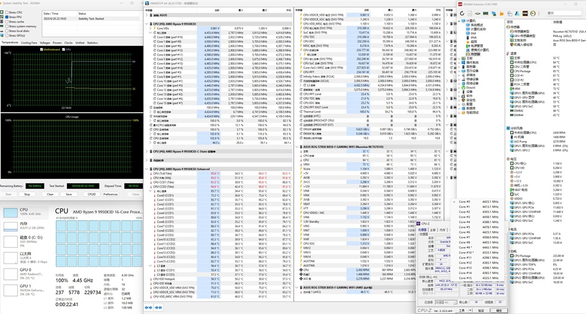Expand the Ryzen 9 9950X3D C-State section
This screenshot has height=314, width=586.
click(146, 151)
